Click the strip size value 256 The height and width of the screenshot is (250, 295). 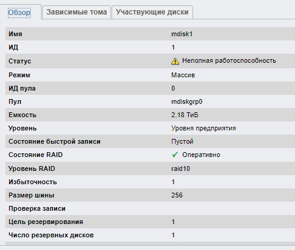pyautogui.click(x=177, y=195)
